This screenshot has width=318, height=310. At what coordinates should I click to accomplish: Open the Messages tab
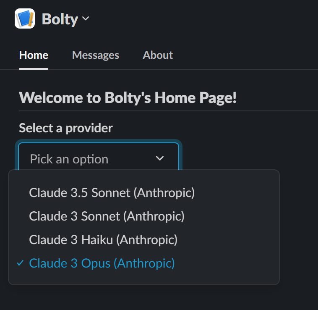point(96,55)
